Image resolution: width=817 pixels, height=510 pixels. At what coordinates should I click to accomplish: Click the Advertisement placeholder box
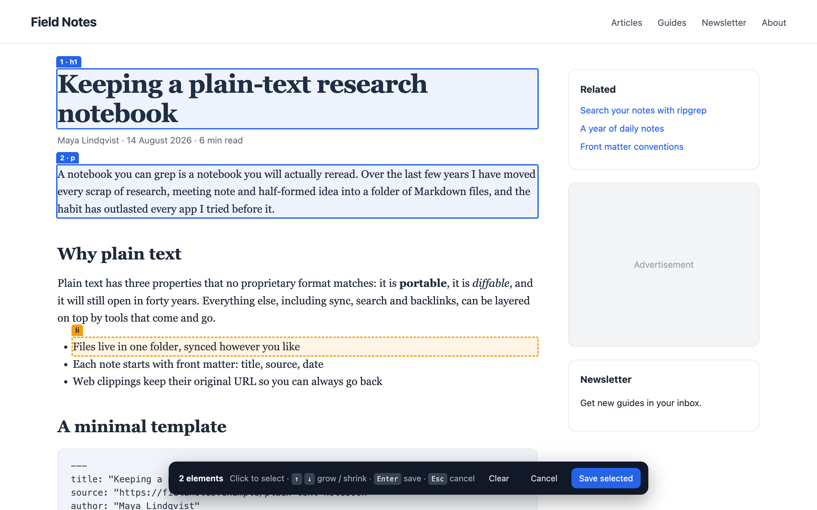pyautogui.click(x=663, y=265)
